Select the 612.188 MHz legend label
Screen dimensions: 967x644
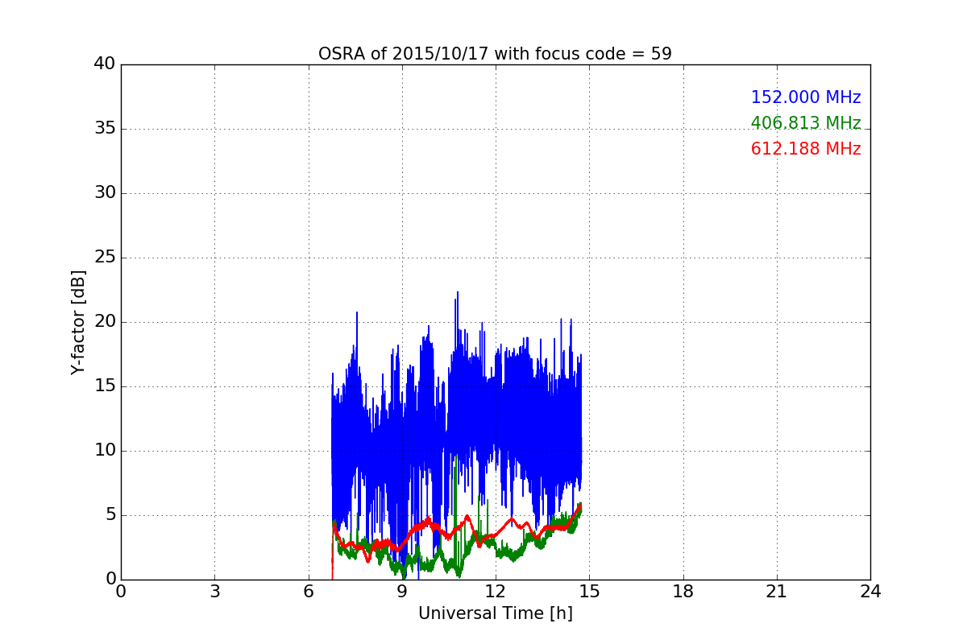tap(806, 149)
